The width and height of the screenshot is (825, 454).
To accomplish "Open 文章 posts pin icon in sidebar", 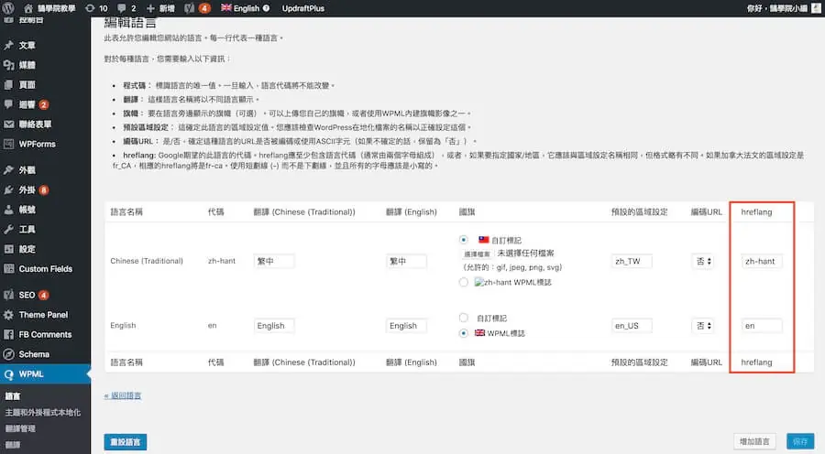I will click(8, 45).
